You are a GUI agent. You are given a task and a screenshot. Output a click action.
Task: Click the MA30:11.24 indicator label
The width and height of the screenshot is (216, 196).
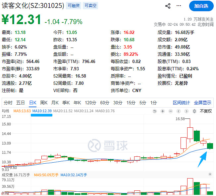pos(84,111)
